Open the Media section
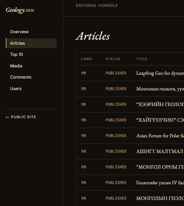184x206 pixels. [x=16, y=66]
